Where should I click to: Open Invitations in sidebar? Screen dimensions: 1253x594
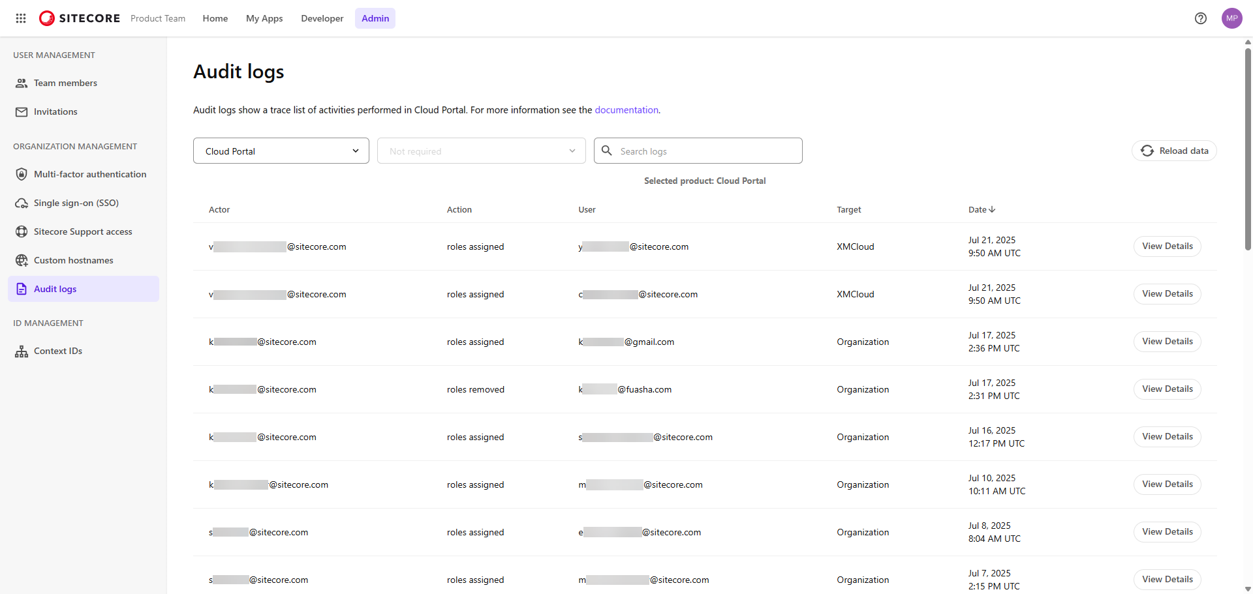(x=84, y=111)
